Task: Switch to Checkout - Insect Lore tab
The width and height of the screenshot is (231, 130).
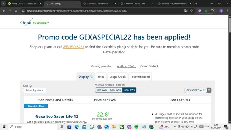Action: [134, 4]
